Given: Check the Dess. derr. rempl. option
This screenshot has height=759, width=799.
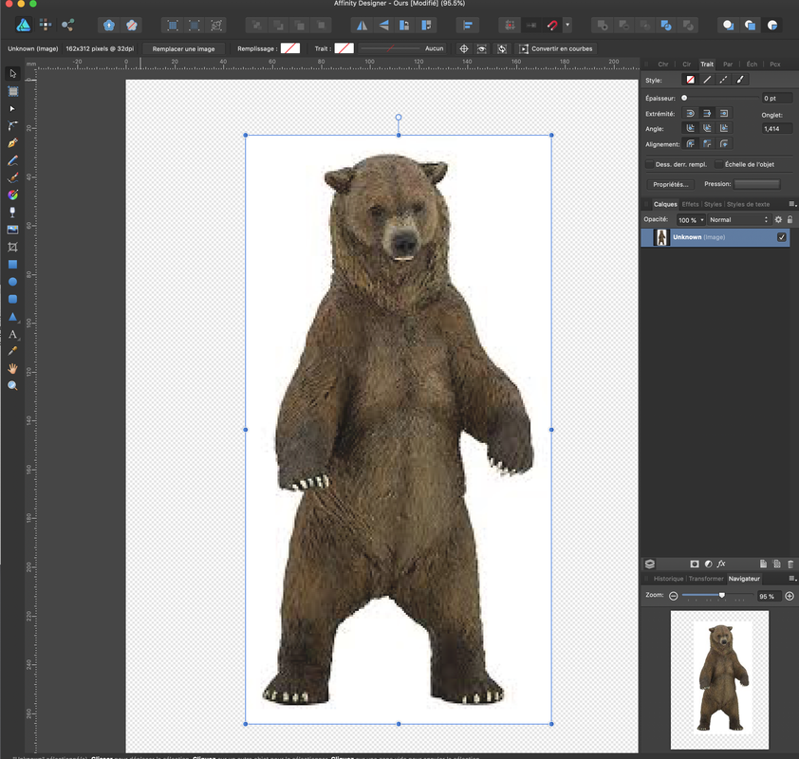Looking at the screenshot, I should (x=648, y=164).
